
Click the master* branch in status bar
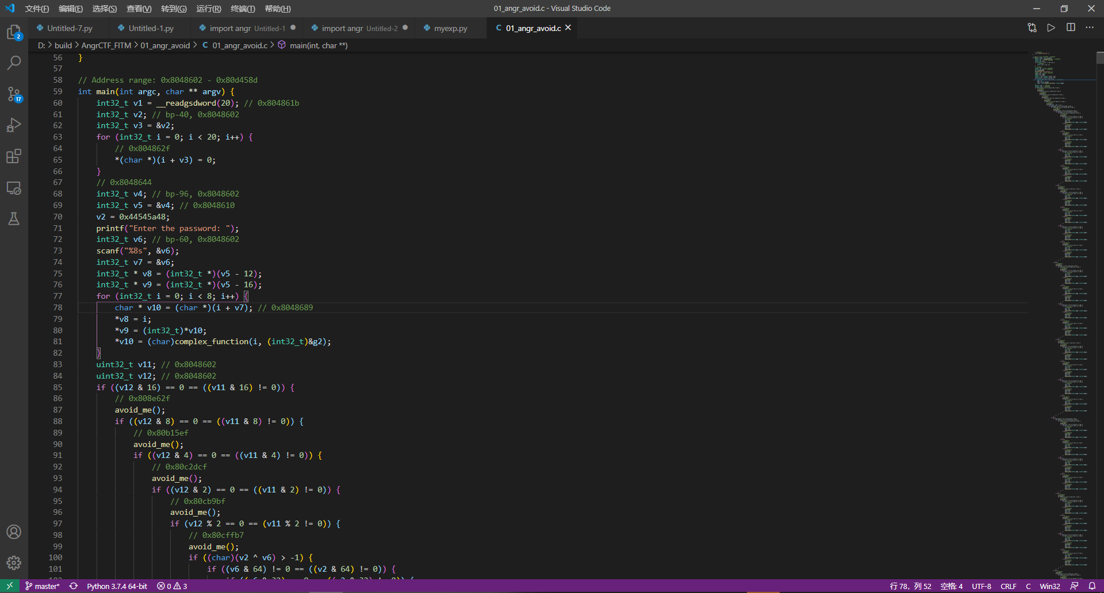[43, 586]
